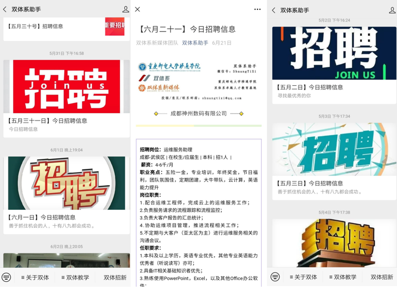Close the article with the X icon

pyautogui.click(x=137, y=9)
